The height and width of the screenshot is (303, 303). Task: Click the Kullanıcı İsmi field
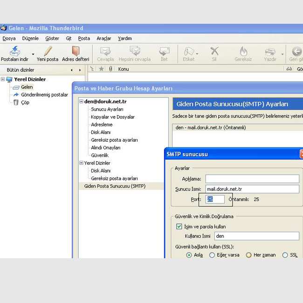pyautogui.click(x=257, y=236)
